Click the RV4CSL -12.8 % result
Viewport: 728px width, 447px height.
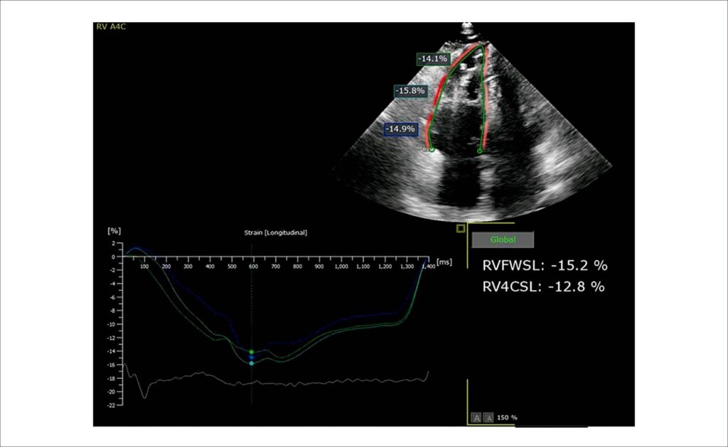click(544, 286)
